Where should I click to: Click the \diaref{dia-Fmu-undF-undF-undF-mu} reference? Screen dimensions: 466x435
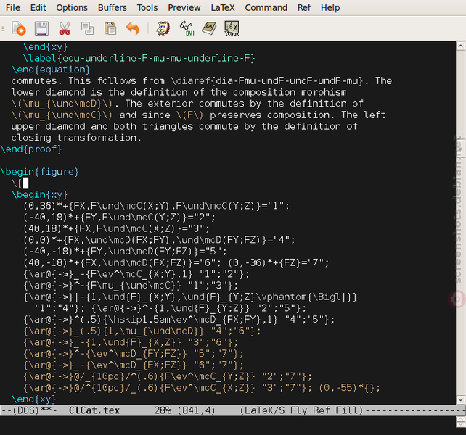[x=267, y=80]
